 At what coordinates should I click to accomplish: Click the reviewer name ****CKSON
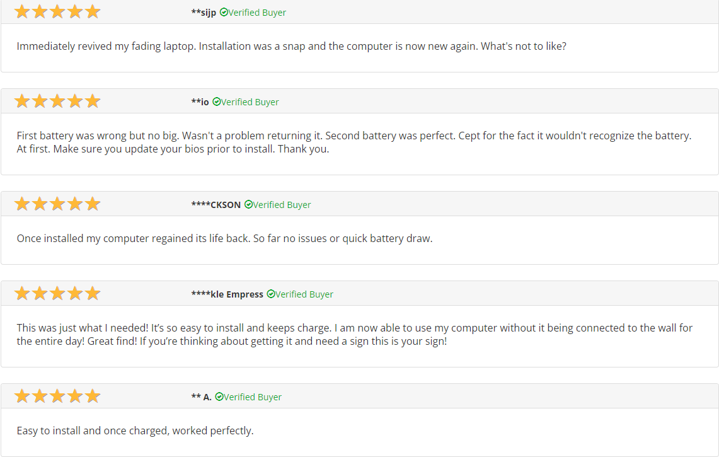click(216, 205)
